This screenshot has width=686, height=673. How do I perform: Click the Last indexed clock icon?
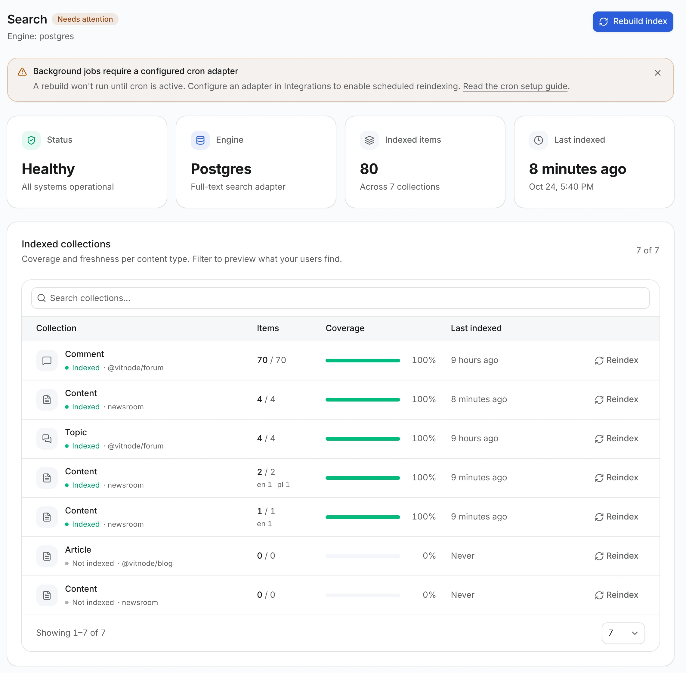pos(538,140)
